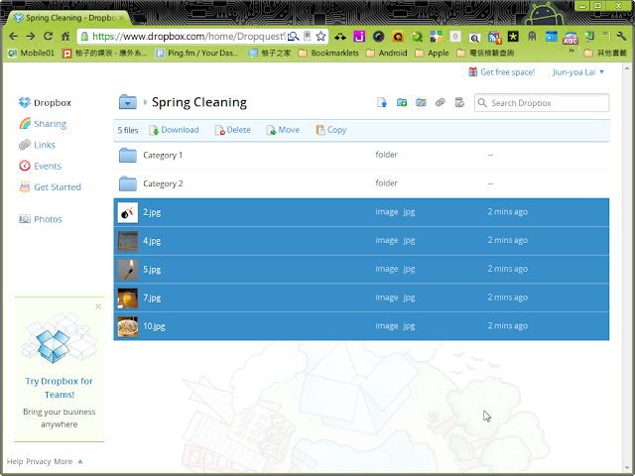The height and width of the screenshot is (476, 635).
Task: Click the 7.jpg drink thumbnail
Action: [x=128, y=298]
